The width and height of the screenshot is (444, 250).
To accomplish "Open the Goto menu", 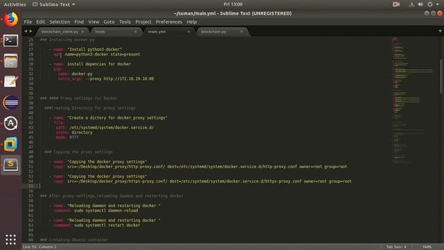I will [109, 22].
